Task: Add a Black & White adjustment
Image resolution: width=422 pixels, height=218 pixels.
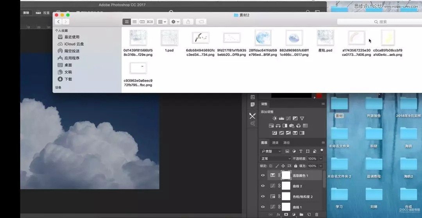Action: click(x=285, y=126)
